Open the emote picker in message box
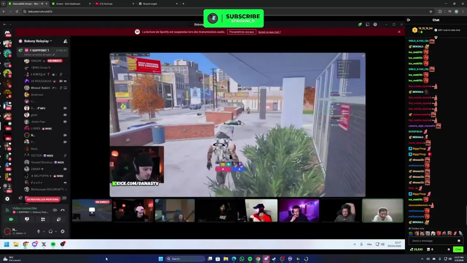The image size is (467, 263). click(459, 241)
